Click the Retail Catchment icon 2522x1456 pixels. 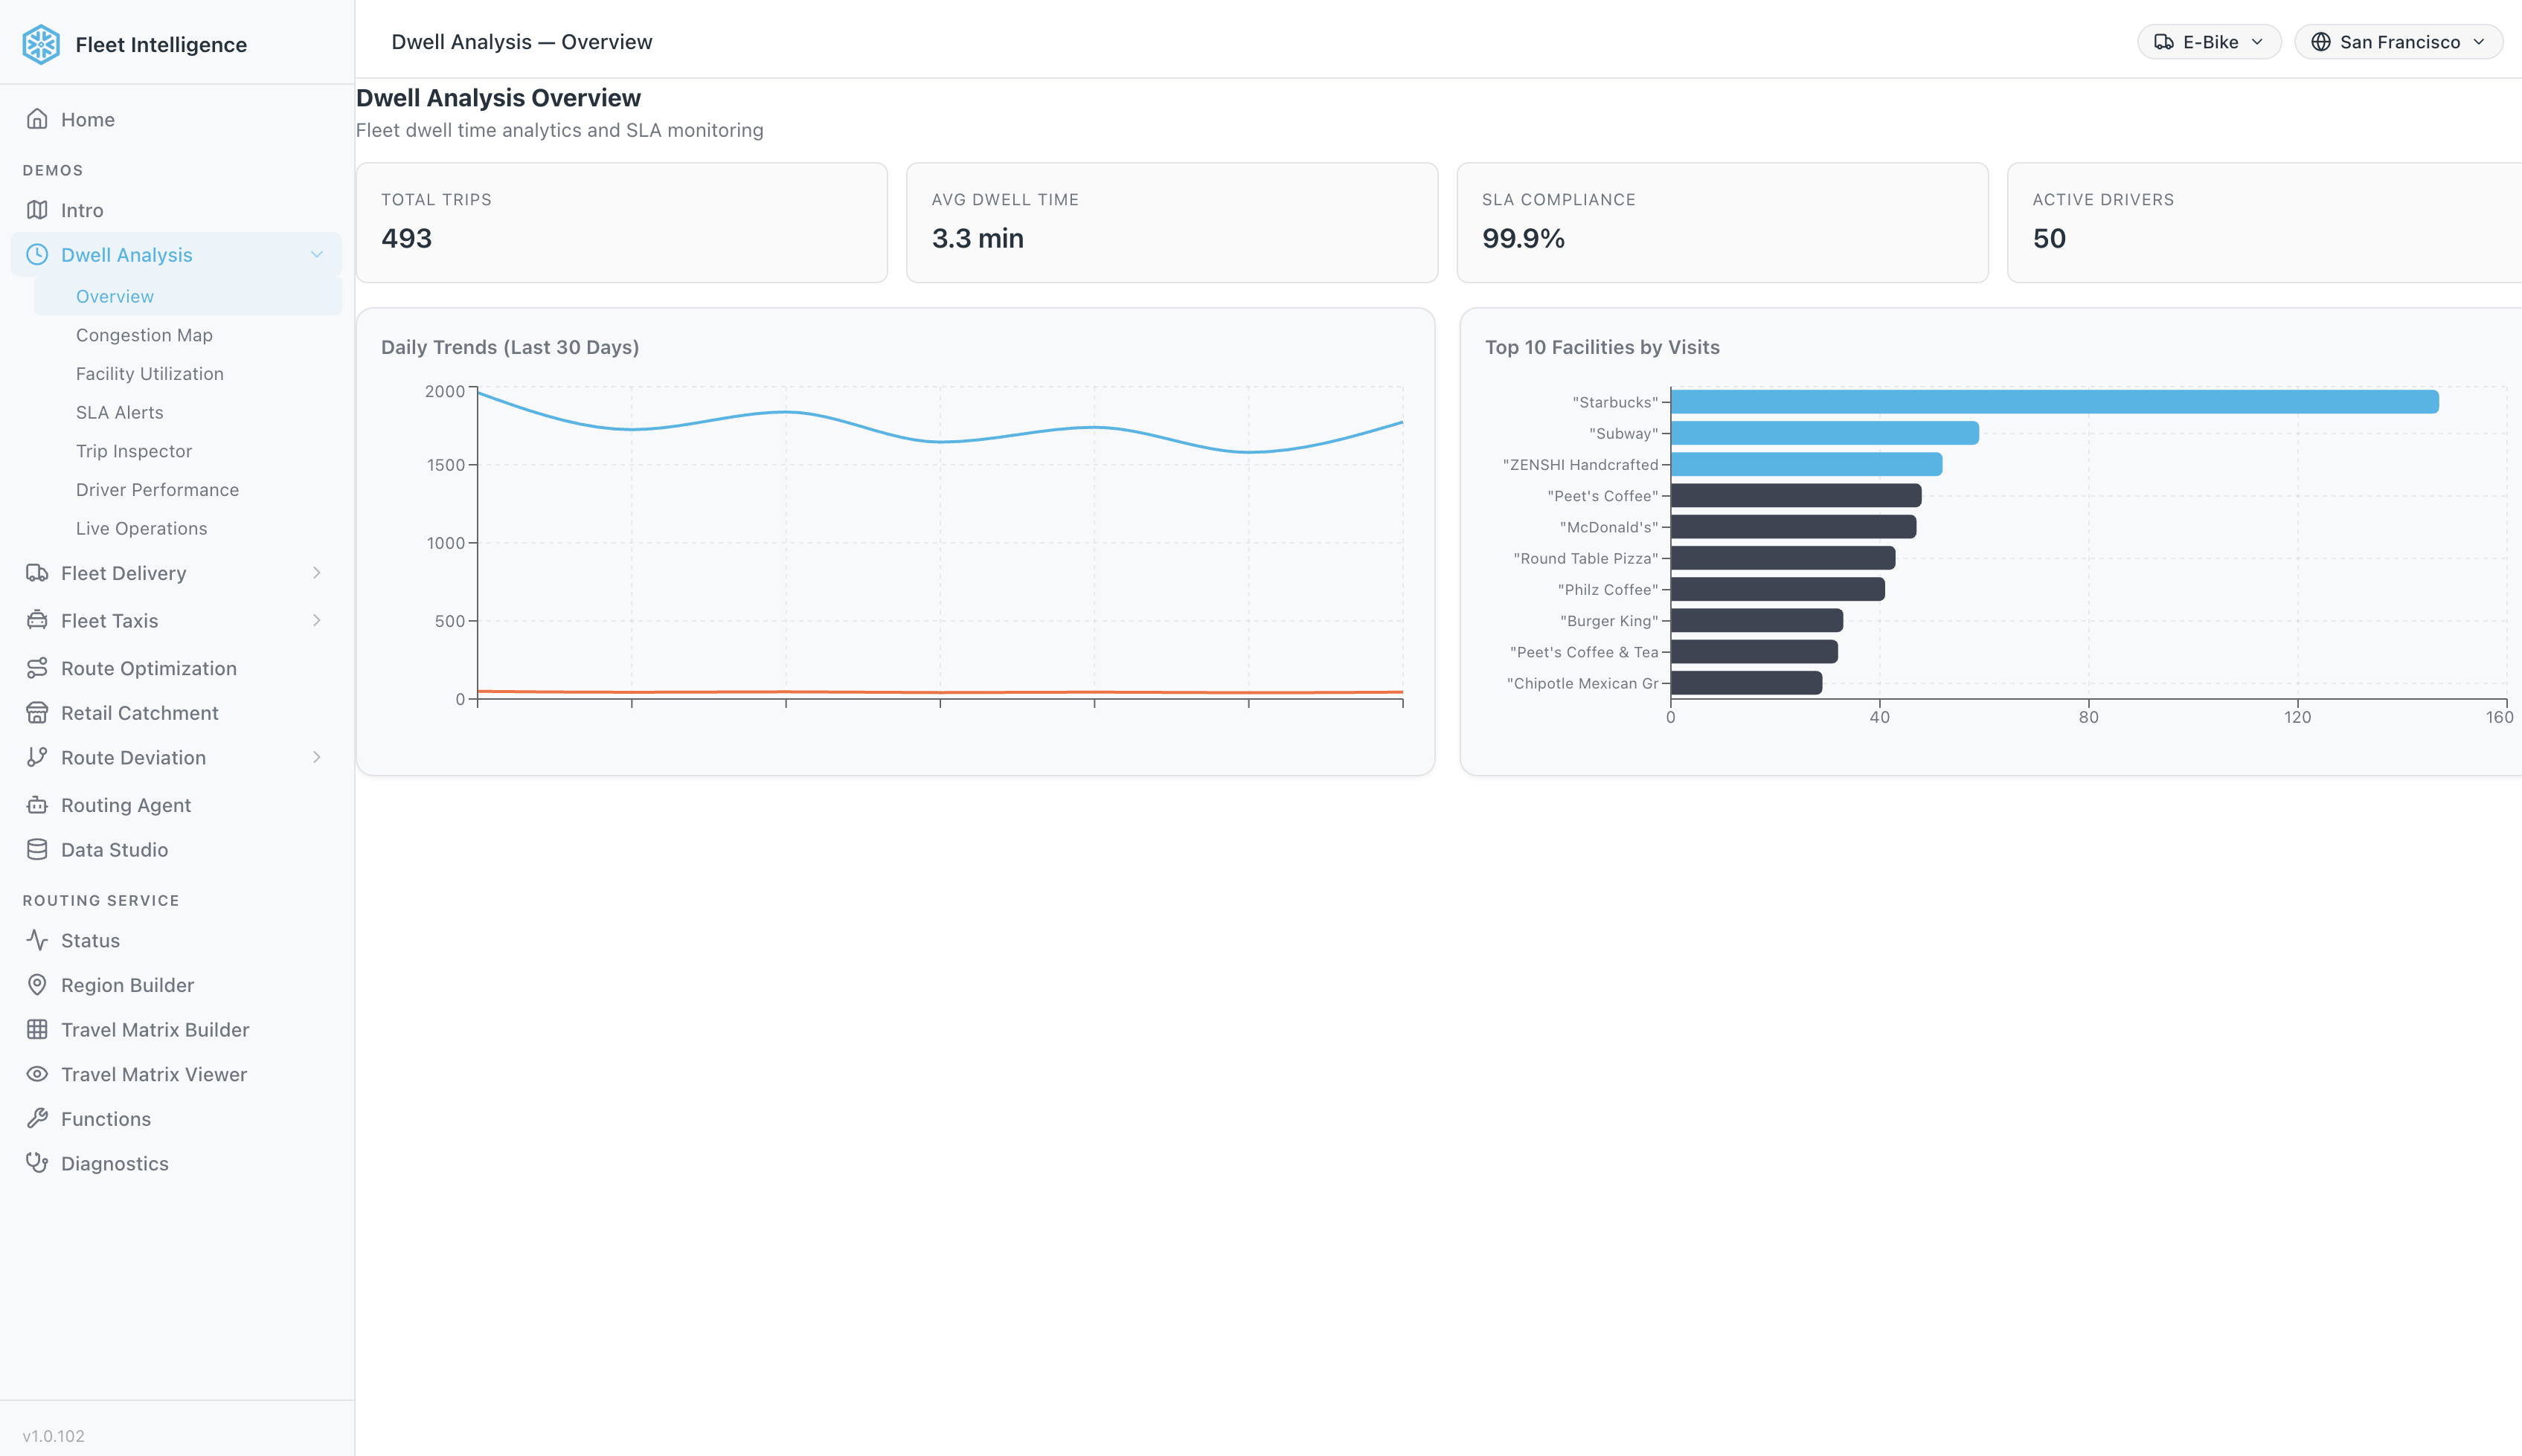coord(37,712)
